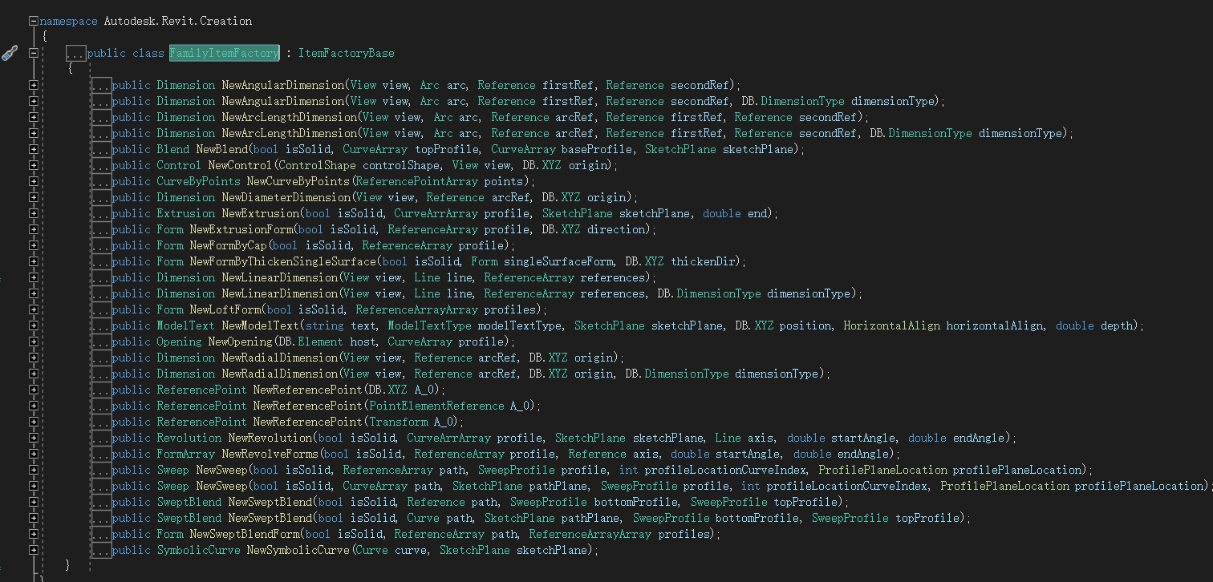The width and height of the screenshot is (1213, 582).
Task: Select the highlighted FamilyItemFactory class name
Action: (224, 53)
